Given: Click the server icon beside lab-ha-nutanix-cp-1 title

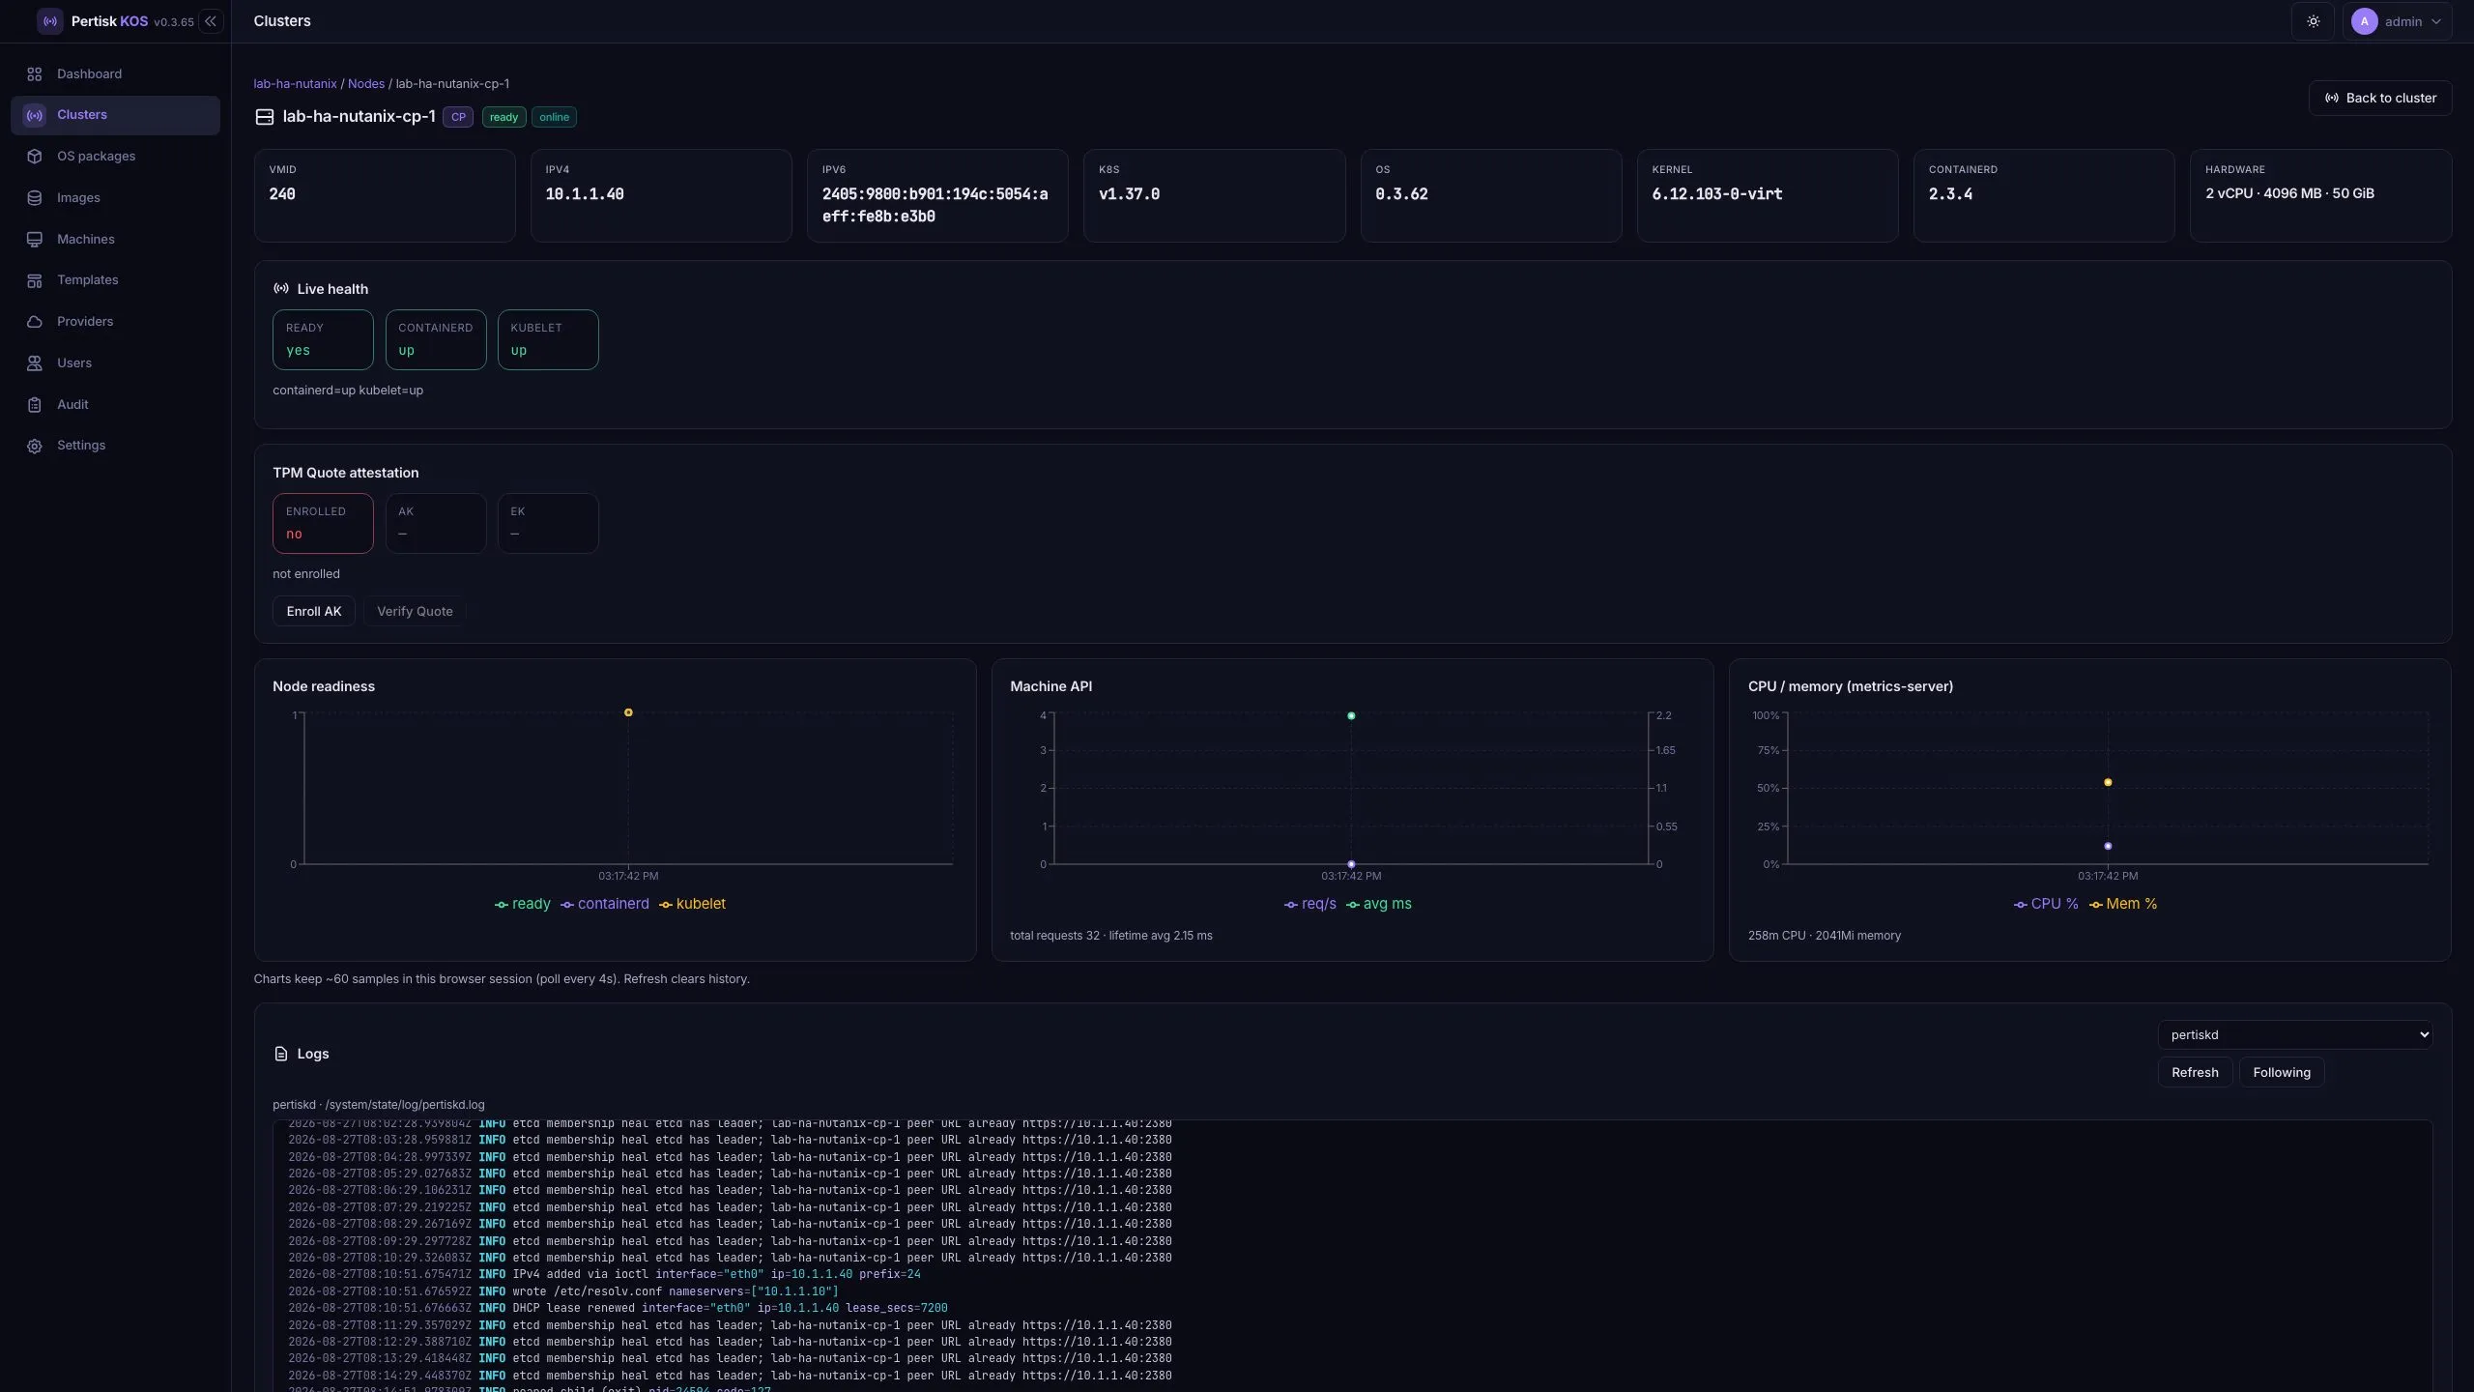Looking at the screenshot, I should click(264, 116).
